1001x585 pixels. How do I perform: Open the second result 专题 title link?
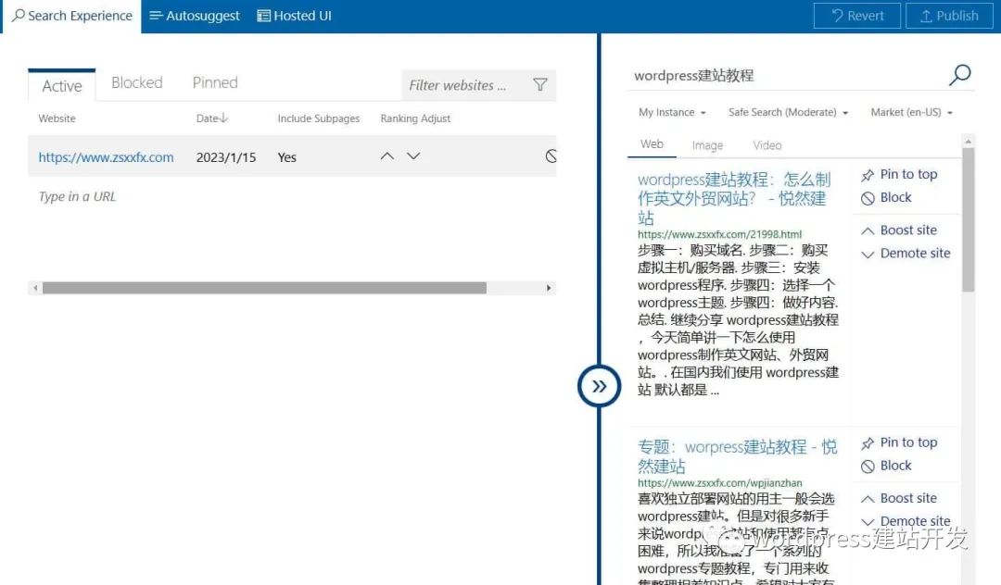pyautogui.click(x=738, y=456)
